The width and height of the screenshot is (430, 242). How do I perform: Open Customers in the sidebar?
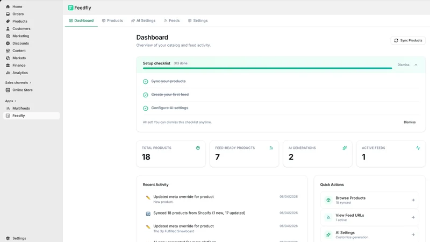point(31,29)
